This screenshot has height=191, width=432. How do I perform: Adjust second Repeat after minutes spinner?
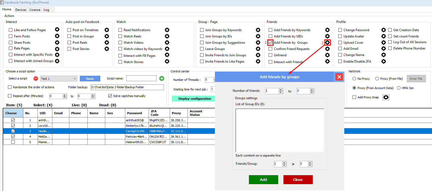click(x=93, y=96)
